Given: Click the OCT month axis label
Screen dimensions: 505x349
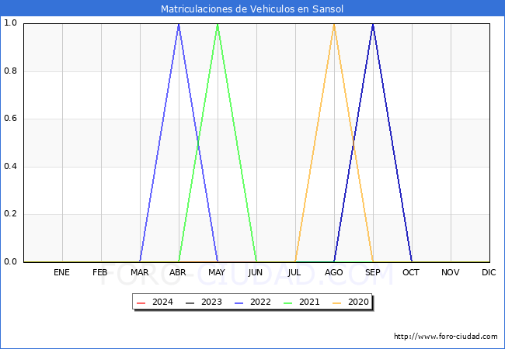Looking at the screenshot, I should click(x=411, y=272).
